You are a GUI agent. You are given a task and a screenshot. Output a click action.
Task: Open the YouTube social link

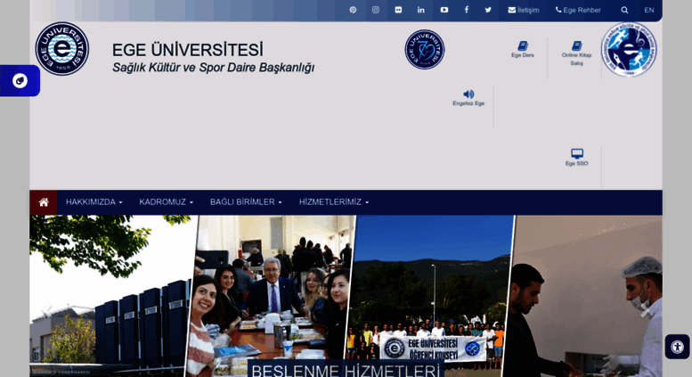(444, 10)
